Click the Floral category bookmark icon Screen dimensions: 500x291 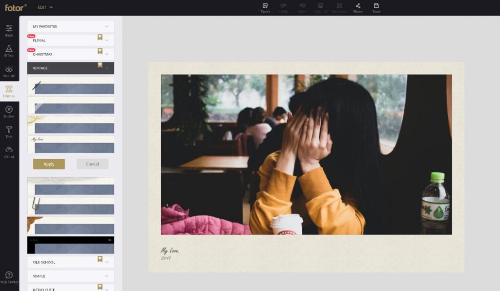point(100,37)
